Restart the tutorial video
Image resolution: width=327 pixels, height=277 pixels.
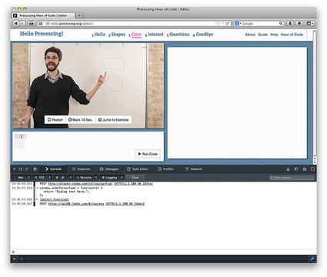[55, 120]
